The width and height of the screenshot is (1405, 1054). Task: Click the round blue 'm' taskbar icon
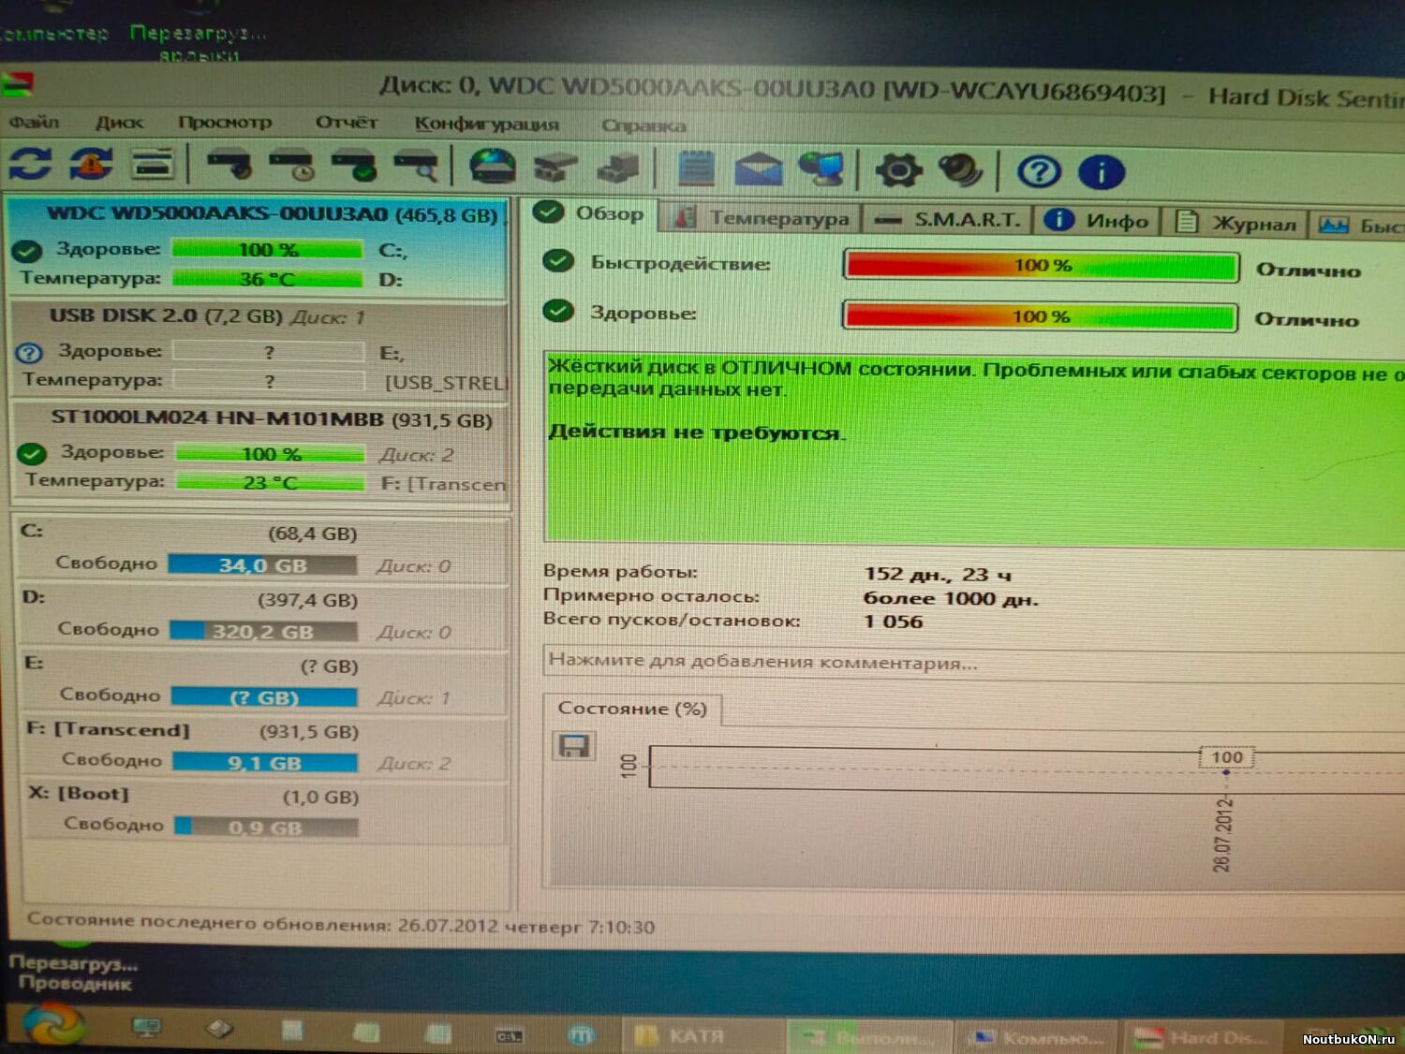point(581,1034)
